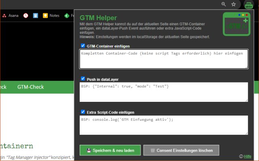Click Speichern & neu laden button
Viewport: 259px width, 161px height.
click(110, 150)
